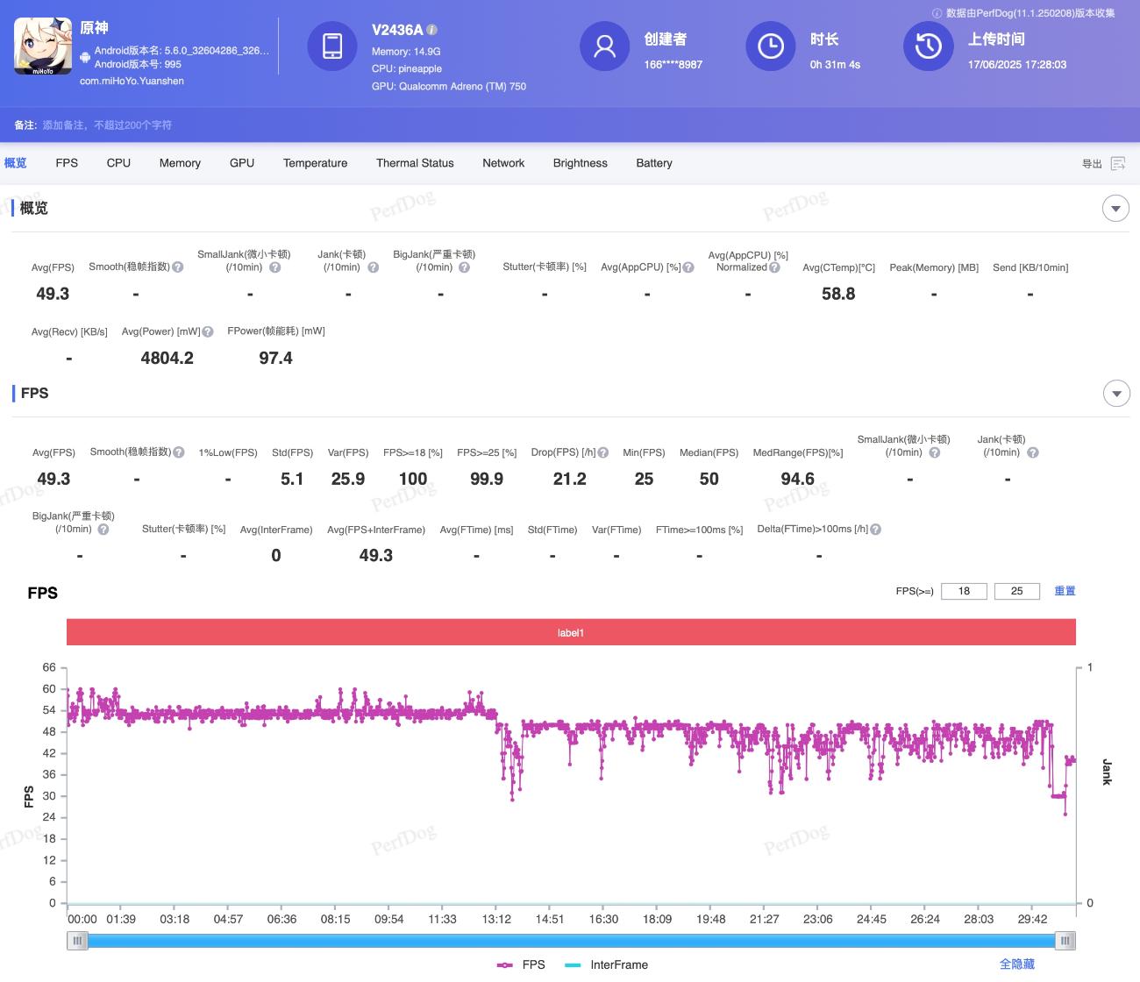Open the GPU tab
Viewport: 1140px width, 982px height.
(x=242, y=163)
